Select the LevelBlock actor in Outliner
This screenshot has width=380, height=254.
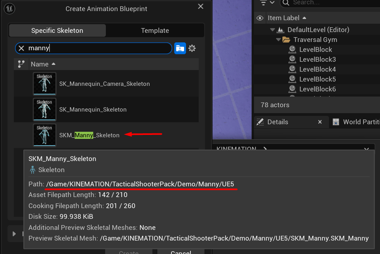coord(316,49)
